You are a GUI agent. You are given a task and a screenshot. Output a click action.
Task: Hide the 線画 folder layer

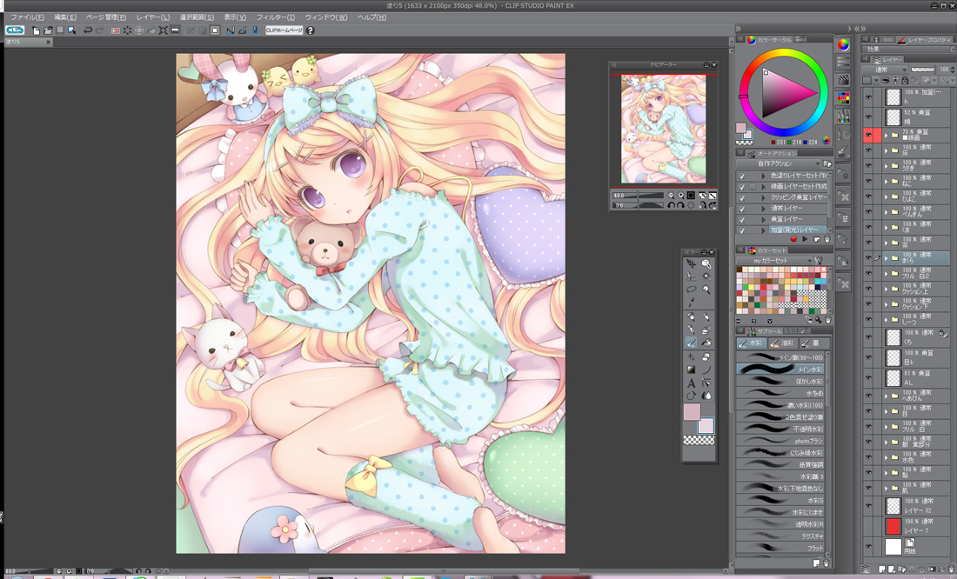pyautogui.click(x=868, y=135)
